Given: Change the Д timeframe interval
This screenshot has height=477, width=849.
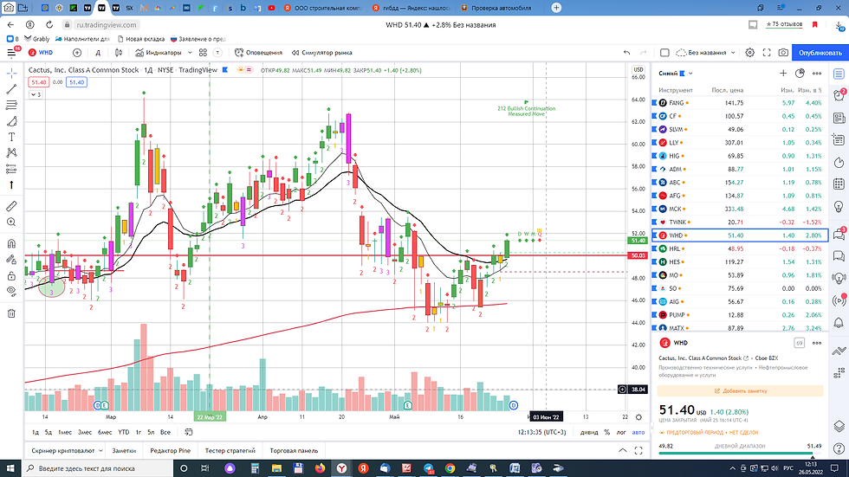Looking at the screenshot, I should click(98, 53).
